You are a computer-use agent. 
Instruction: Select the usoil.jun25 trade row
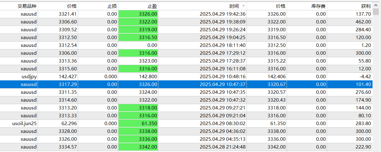[x=186, y=123]
